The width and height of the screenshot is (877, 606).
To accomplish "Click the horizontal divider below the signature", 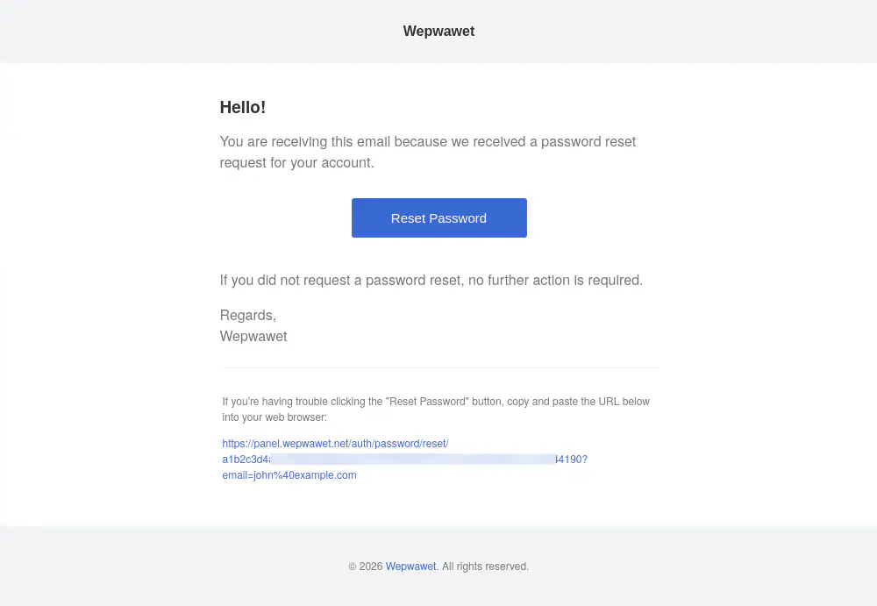I will pyautogui.click(x=438, y=367).
